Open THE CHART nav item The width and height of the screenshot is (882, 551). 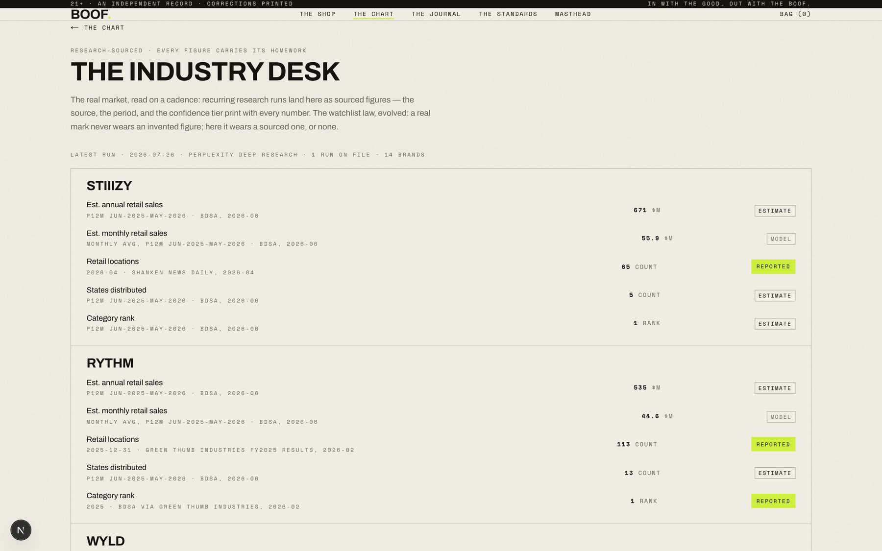tap(373, 14)
